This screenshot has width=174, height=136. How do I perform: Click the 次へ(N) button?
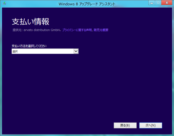[x=150, y=126]
